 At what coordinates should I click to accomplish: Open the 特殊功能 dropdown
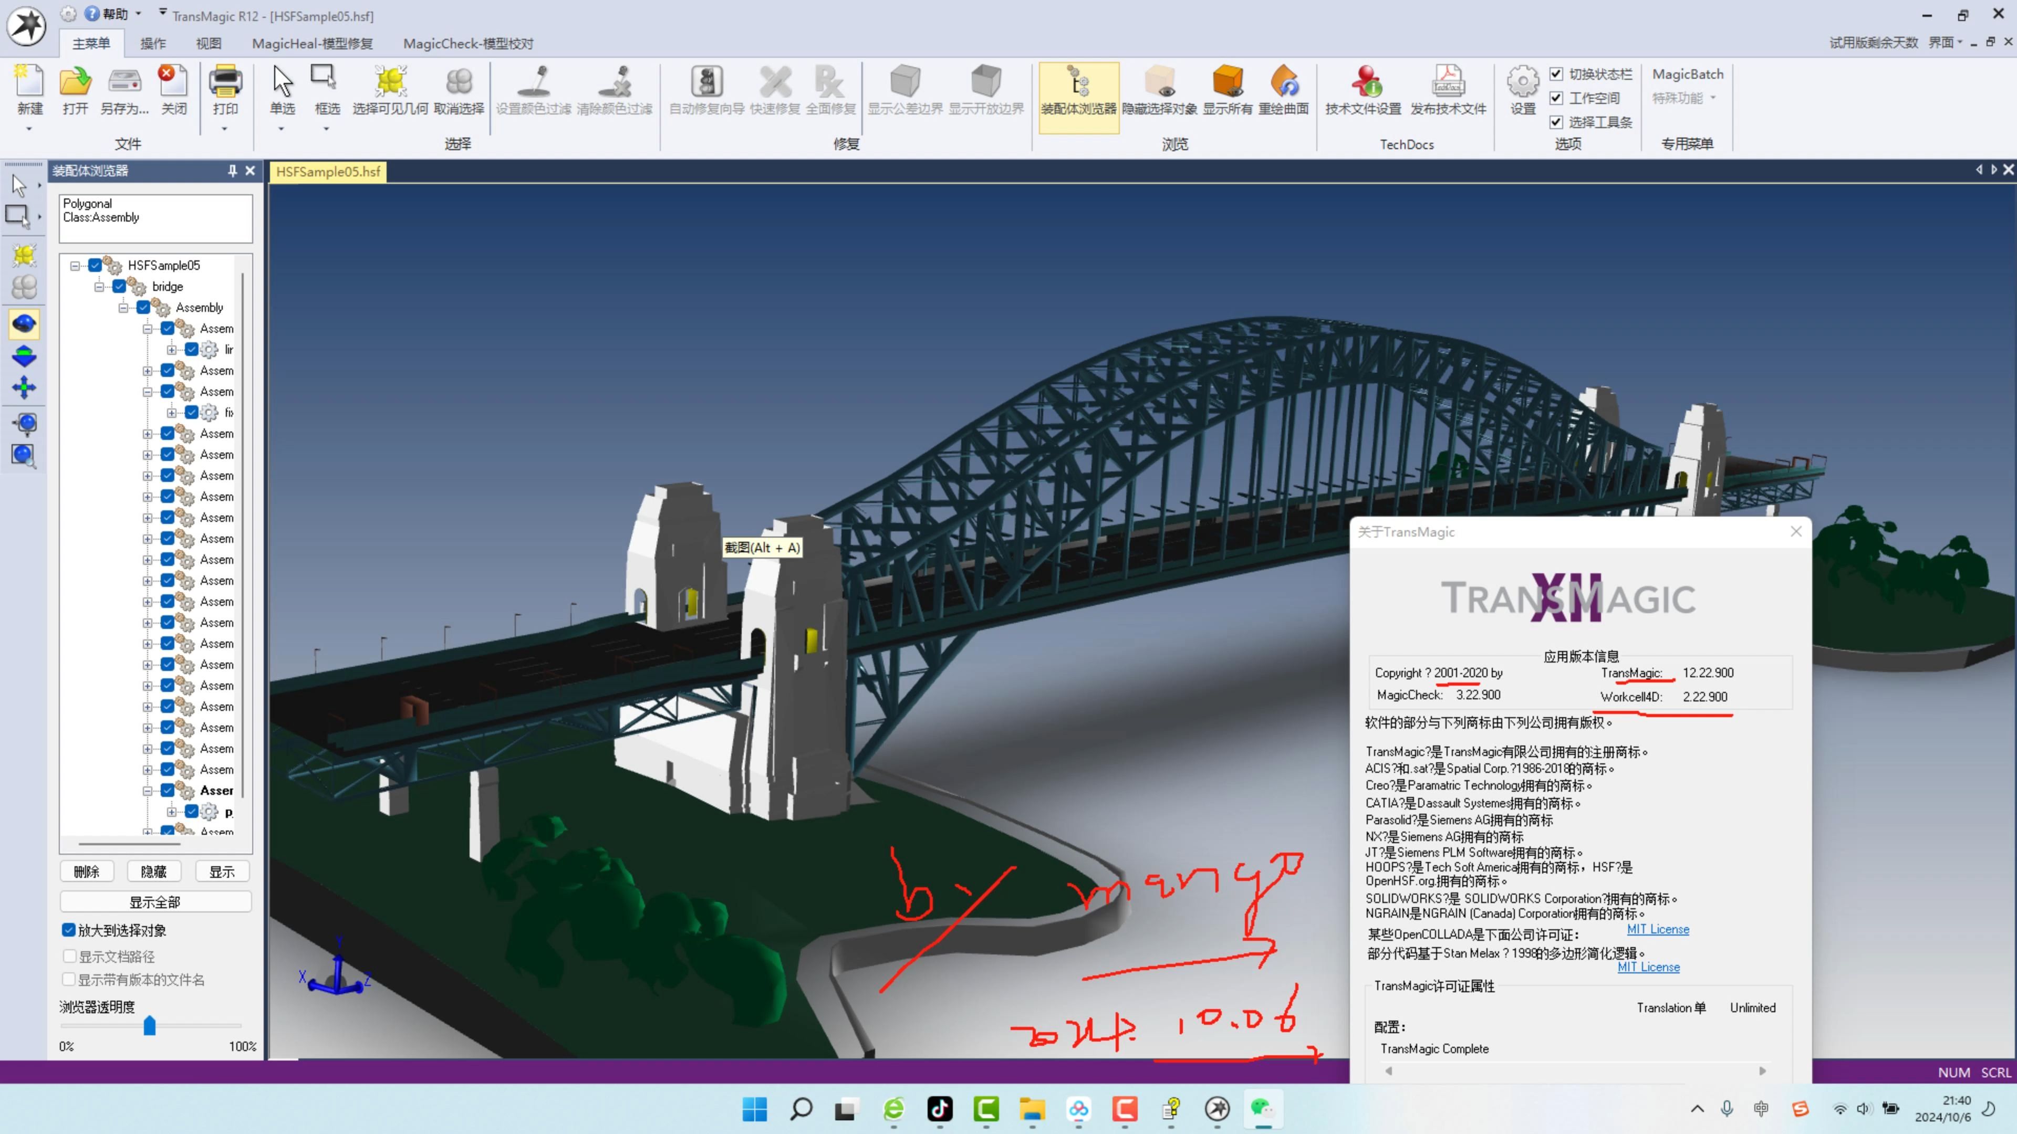click(x=1683, y=98)
